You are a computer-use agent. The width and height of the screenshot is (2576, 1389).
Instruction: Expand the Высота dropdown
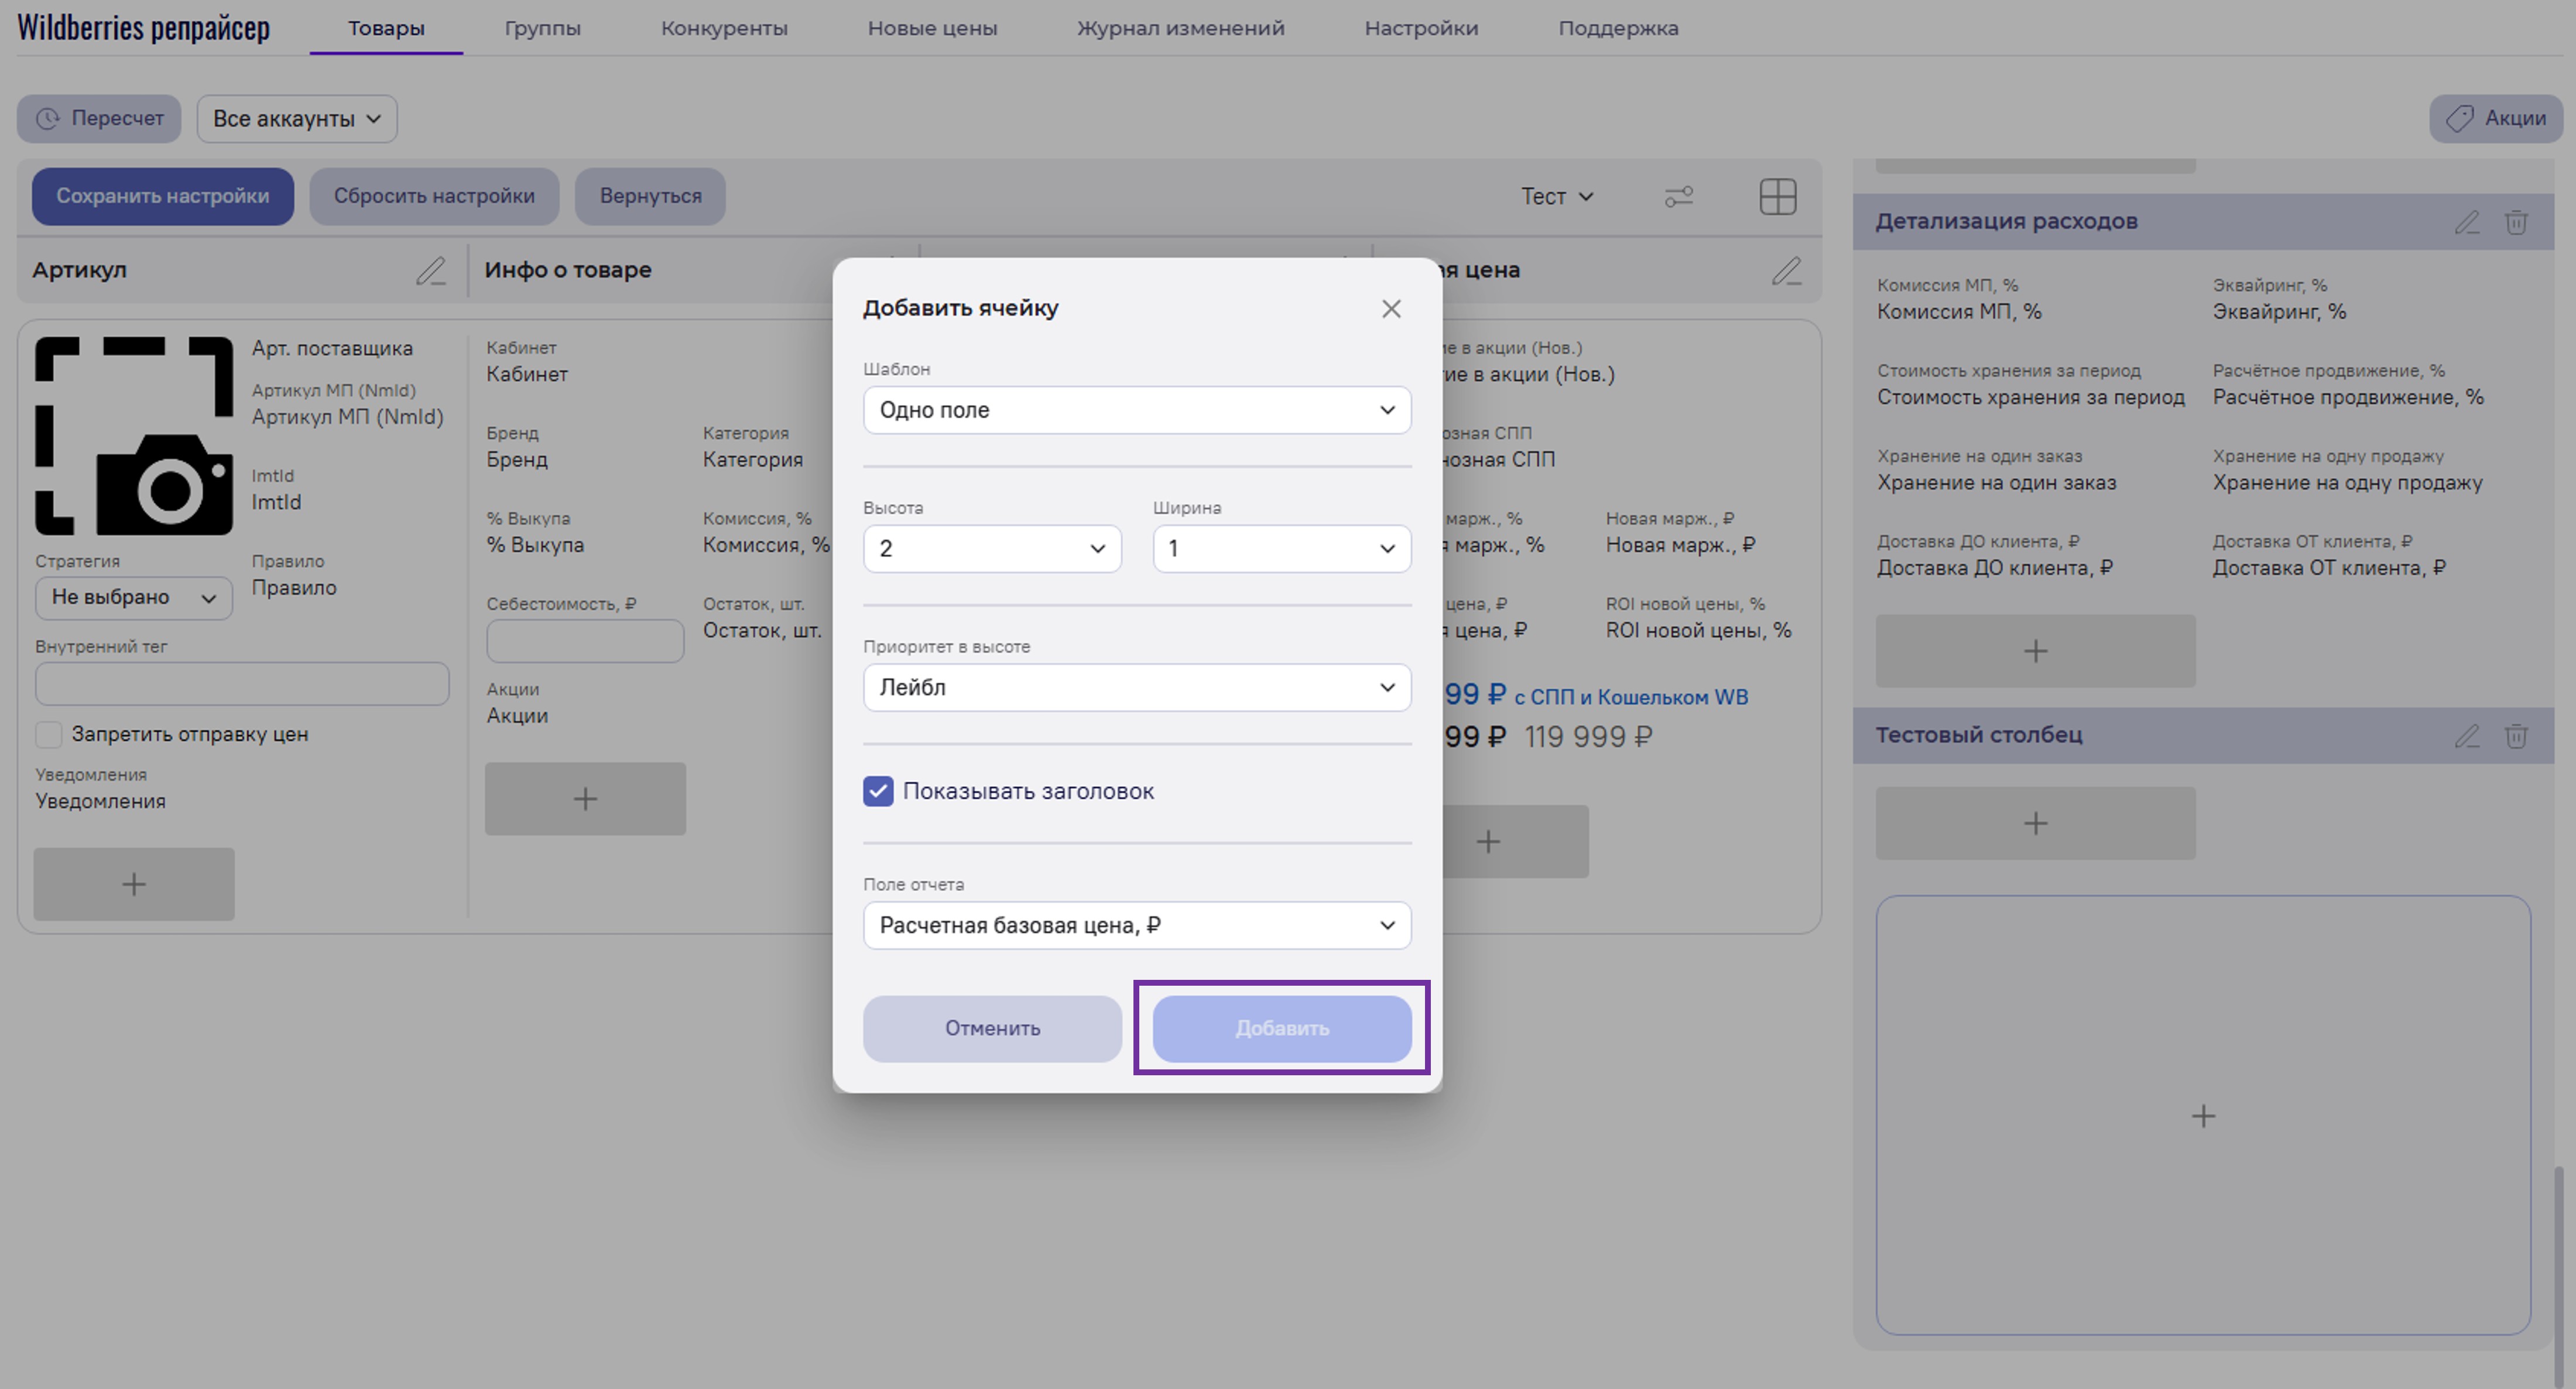(x=991, y=549)
